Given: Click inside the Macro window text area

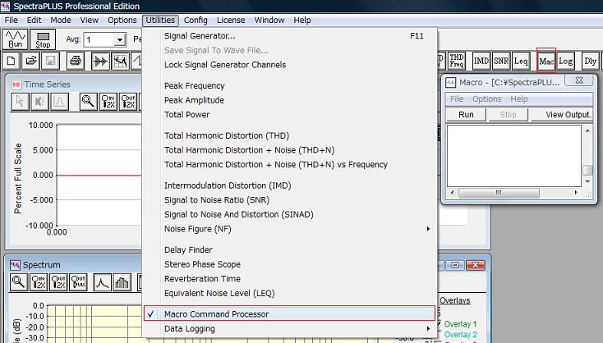Looking at the screenshot, I should (513, 156).
